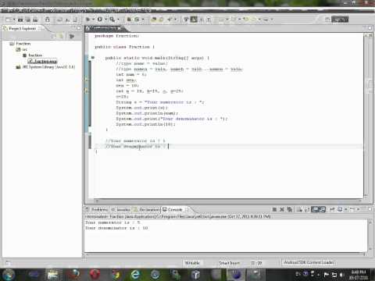Screen dimensions: 375x281
Task: Collapse all in Project Explorer
Action: (54, 36)
